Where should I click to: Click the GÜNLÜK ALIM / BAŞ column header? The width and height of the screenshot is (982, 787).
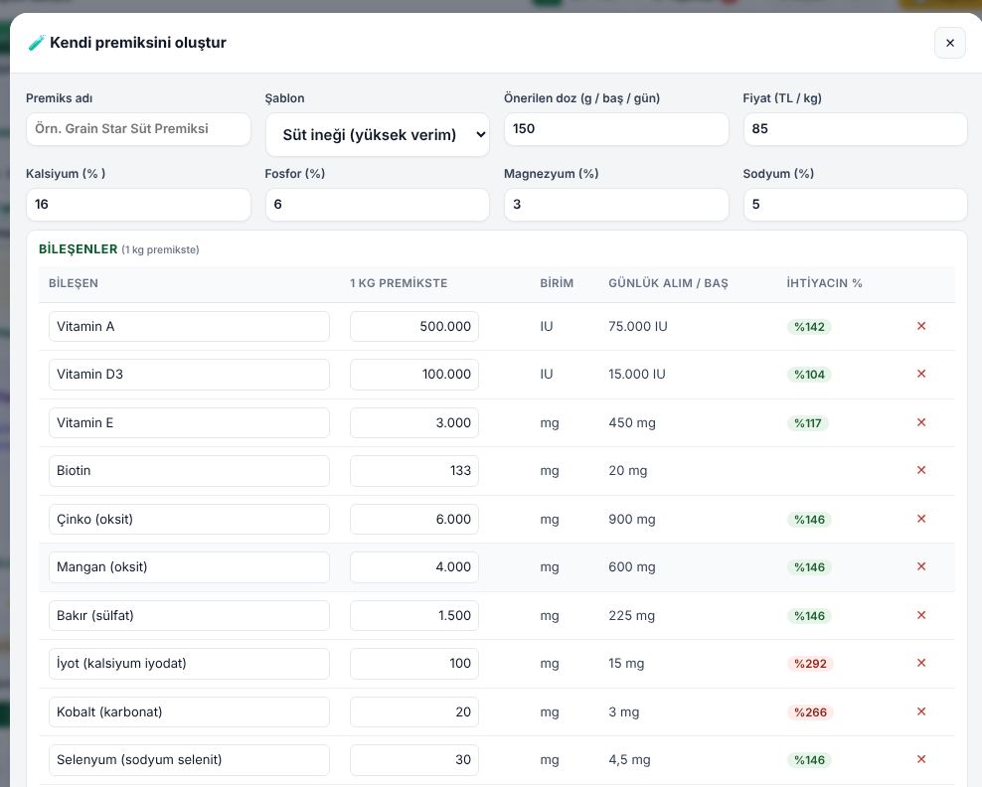click(668, 283)
